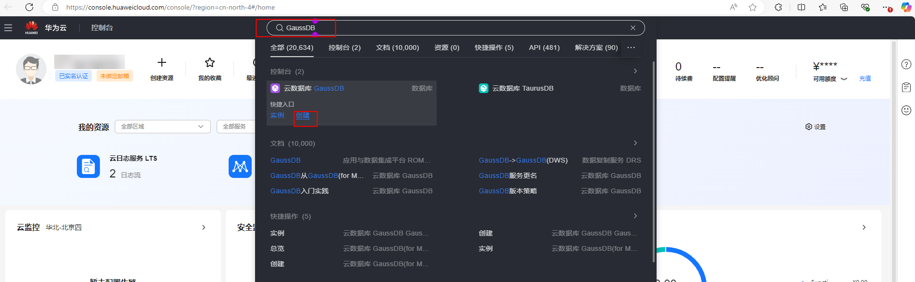Click the GaussDB purple service icon

tap(275, 88)
